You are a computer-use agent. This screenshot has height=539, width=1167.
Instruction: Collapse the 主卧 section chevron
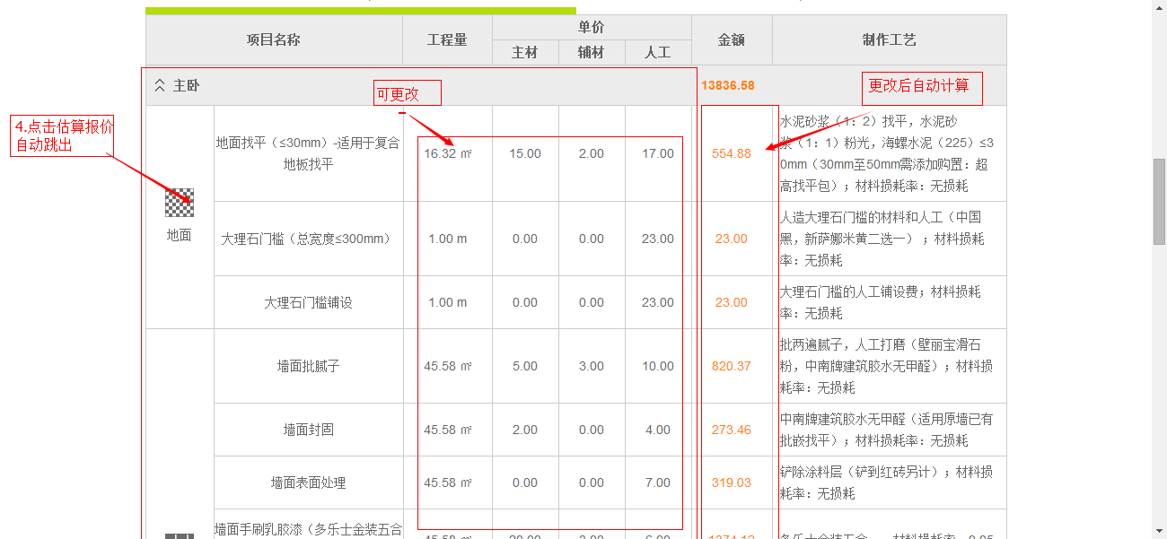click(160, 86)
